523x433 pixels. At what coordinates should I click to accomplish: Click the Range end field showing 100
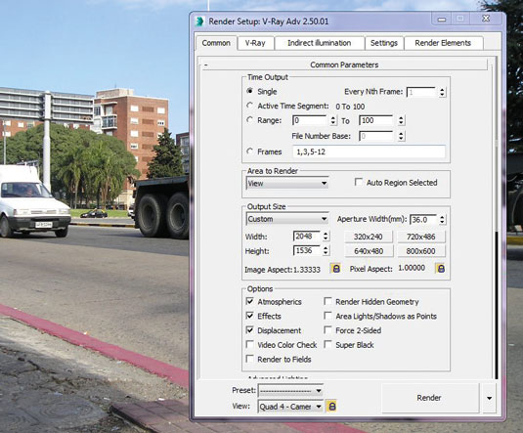point(377,120)
